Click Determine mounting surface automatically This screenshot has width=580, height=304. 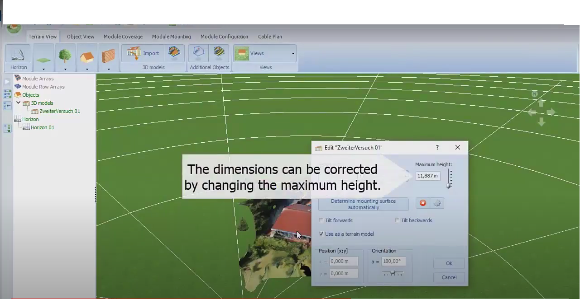[x=363, y=204]
